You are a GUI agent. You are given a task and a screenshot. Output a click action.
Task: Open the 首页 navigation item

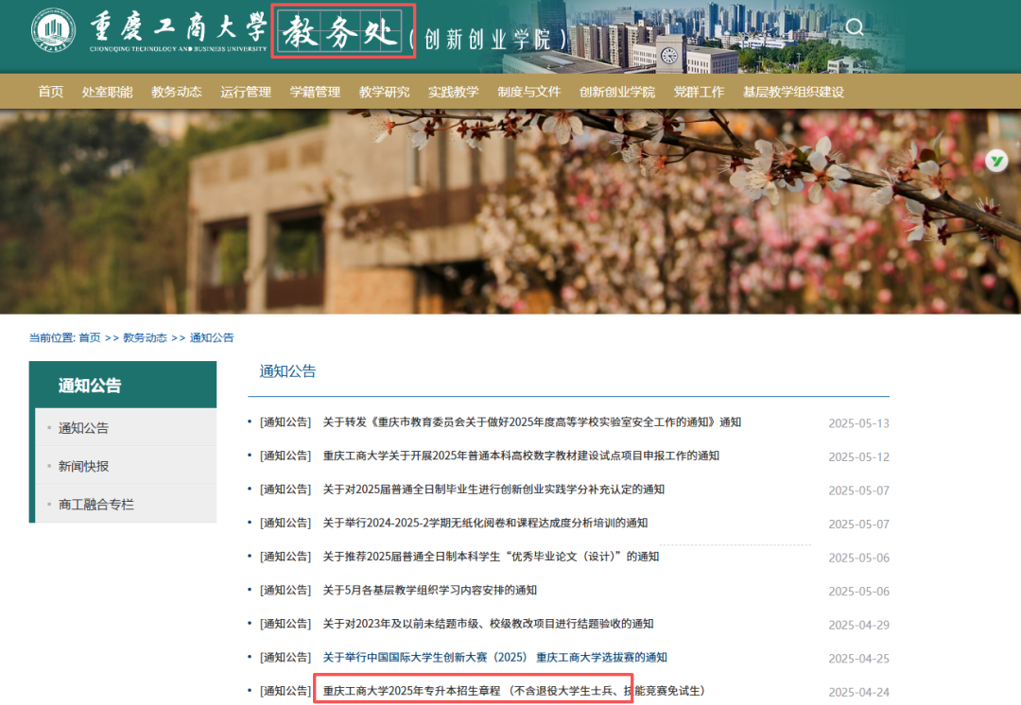point(50,92)
